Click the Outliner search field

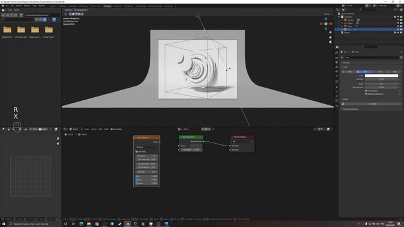coord(367,10)
